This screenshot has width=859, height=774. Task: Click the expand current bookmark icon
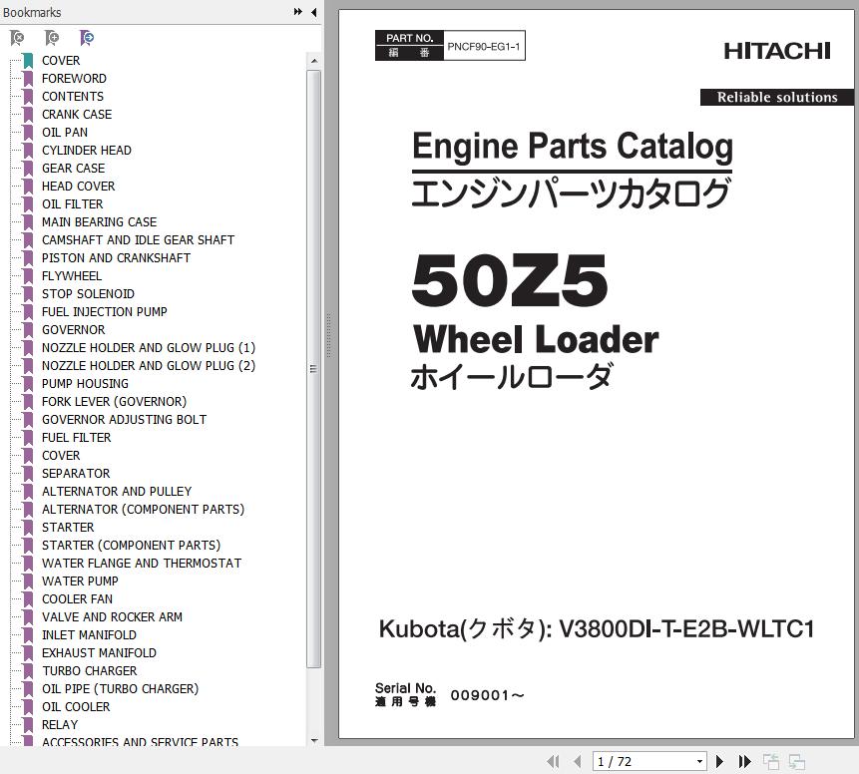(x=87, y=38)
